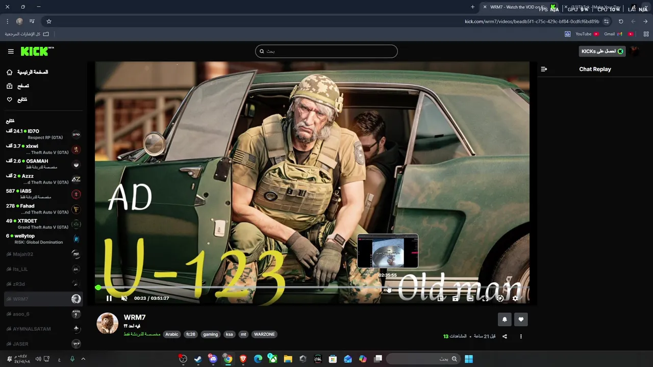This screenshot has width=653, height=367.
Task: Pause the video playback
Action: [109, 298]
